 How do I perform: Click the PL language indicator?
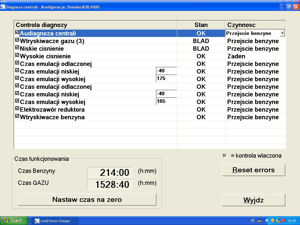click(253, 221)
